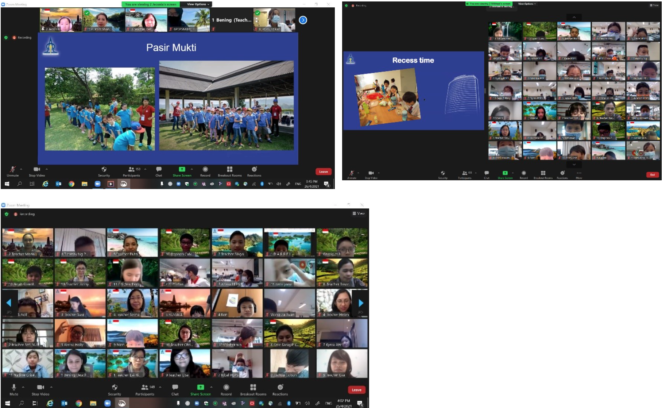Open Reactions in the Recess time window
The height and width of the screenshot is (408, 662).
click(x=562, y=174)
